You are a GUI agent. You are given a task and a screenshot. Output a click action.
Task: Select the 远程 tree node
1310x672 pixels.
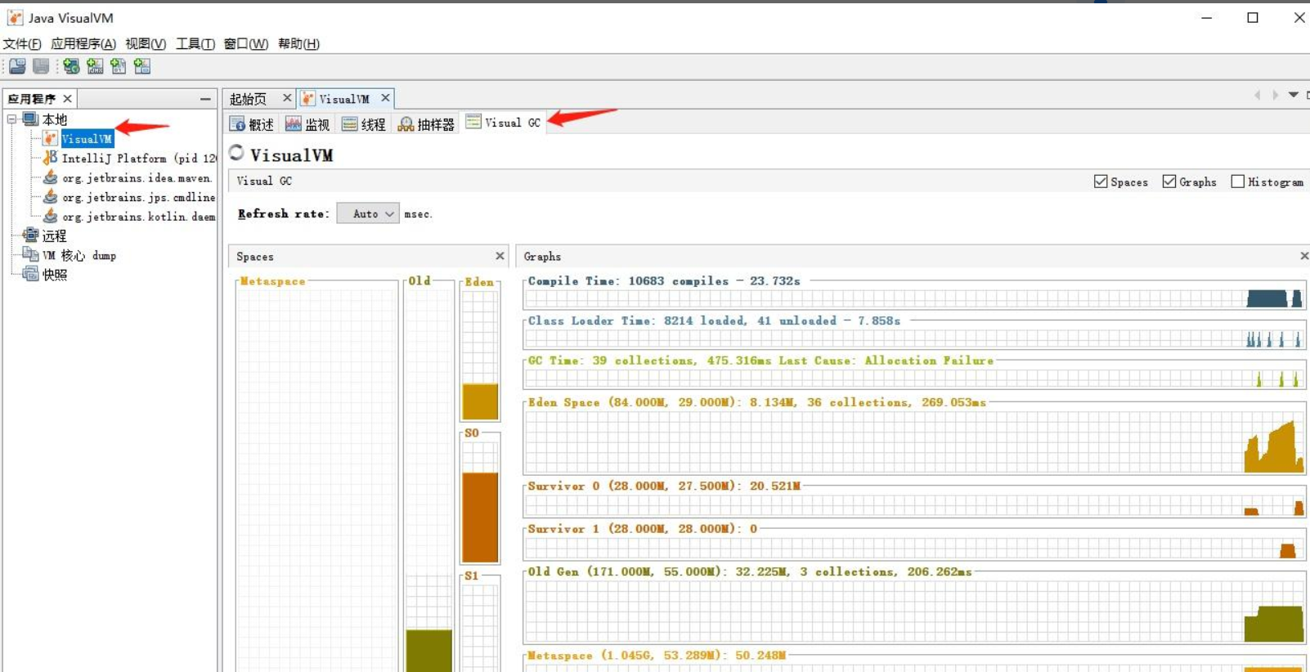tap(55, 236)
